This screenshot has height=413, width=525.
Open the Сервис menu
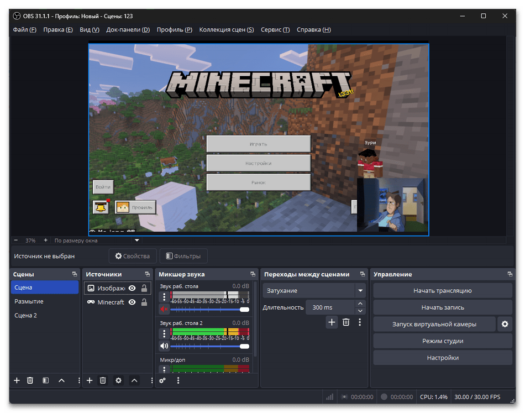click(x=275, y=29)
